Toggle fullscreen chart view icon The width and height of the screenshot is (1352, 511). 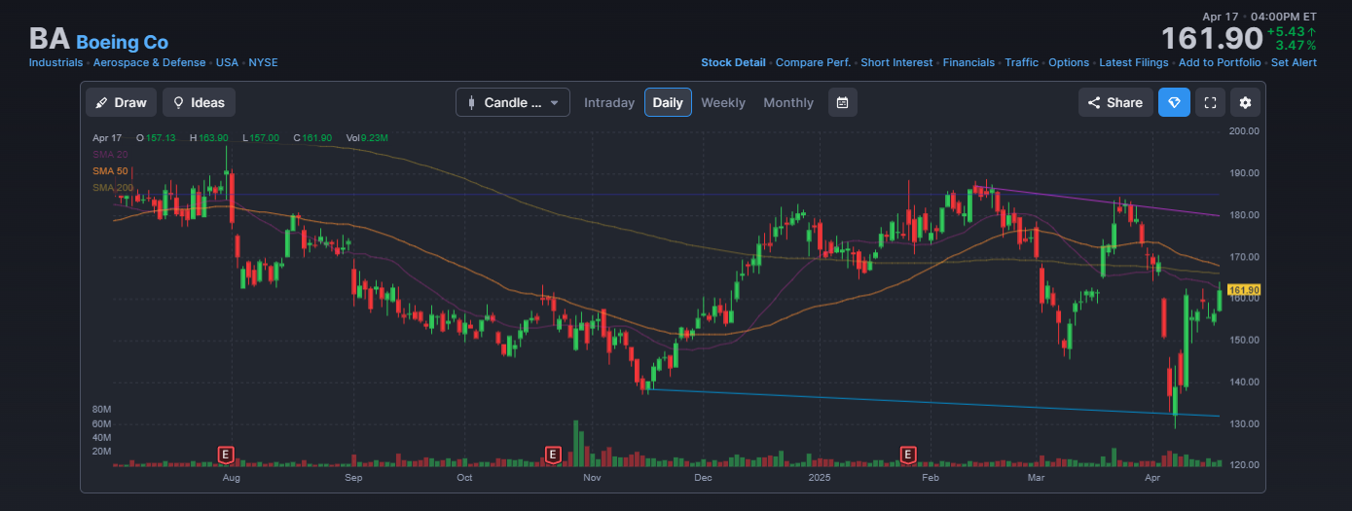coord(1210,102)
